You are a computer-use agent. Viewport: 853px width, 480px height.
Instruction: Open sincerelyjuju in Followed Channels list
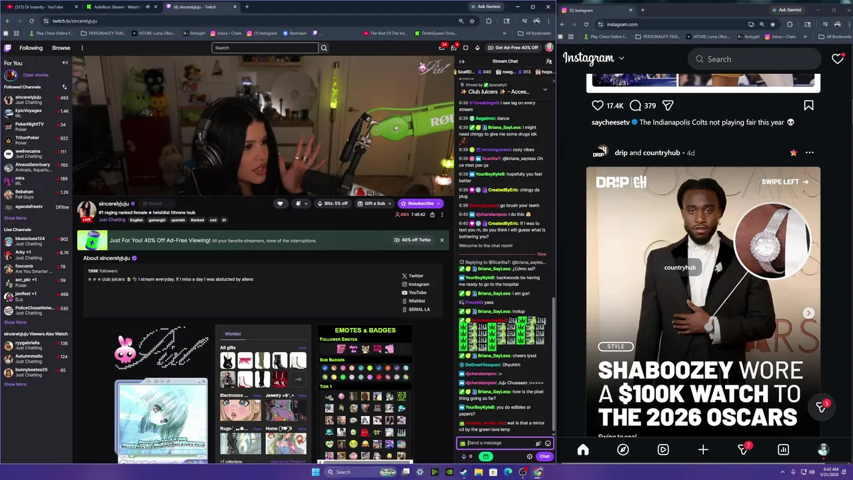point(36,99)
